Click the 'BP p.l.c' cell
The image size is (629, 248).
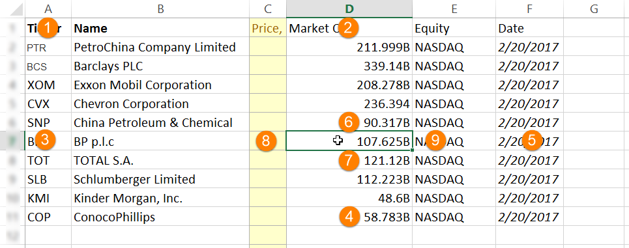click(160, 141)
